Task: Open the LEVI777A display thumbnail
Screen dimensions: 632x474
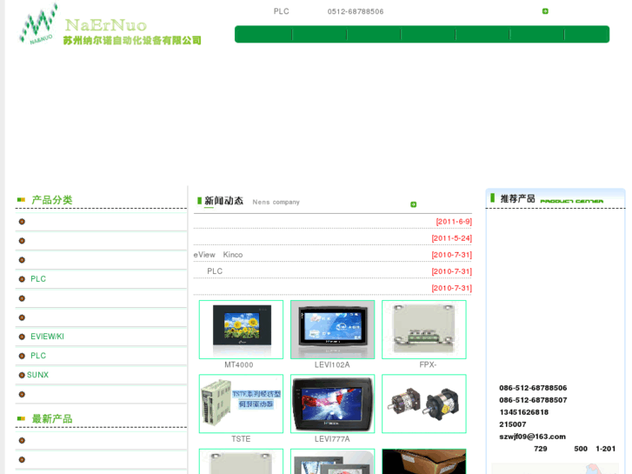Action: [333, 404]
